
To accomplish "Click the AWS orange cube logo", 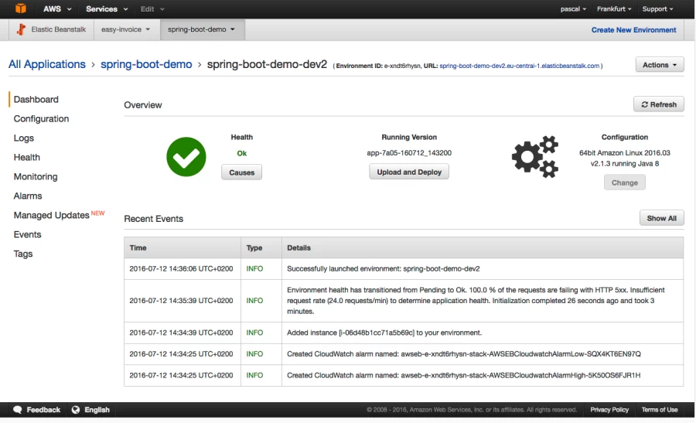I will click(x=20, y=9).
